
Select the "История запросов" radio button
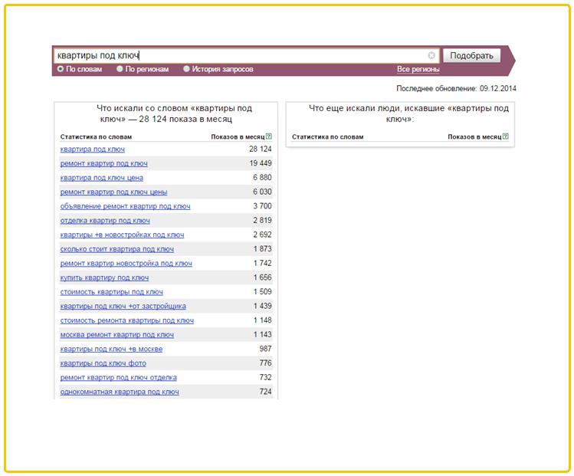point(186,69)
